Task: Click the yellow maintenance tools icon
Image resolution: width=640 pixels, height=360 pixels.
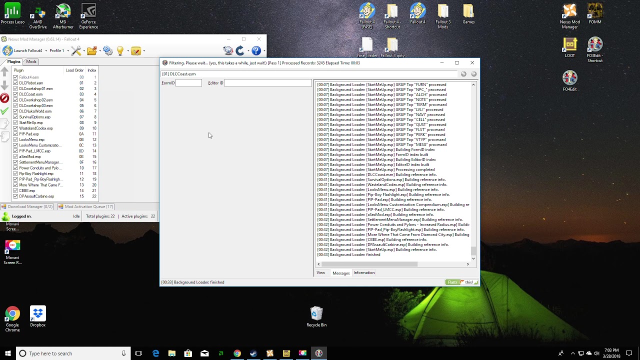Action: 135,50
